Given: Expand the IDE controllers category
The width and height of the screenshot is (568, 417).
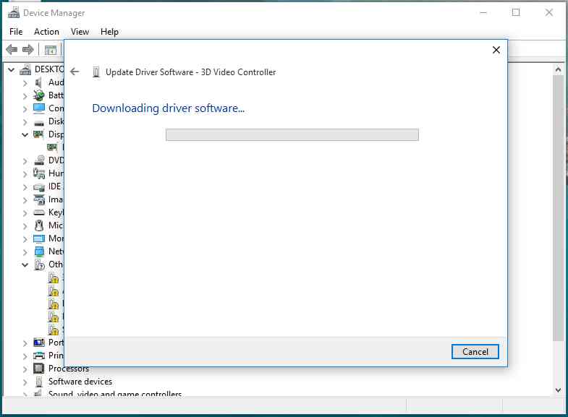Looking at the screenshot, I should [25, 187].
